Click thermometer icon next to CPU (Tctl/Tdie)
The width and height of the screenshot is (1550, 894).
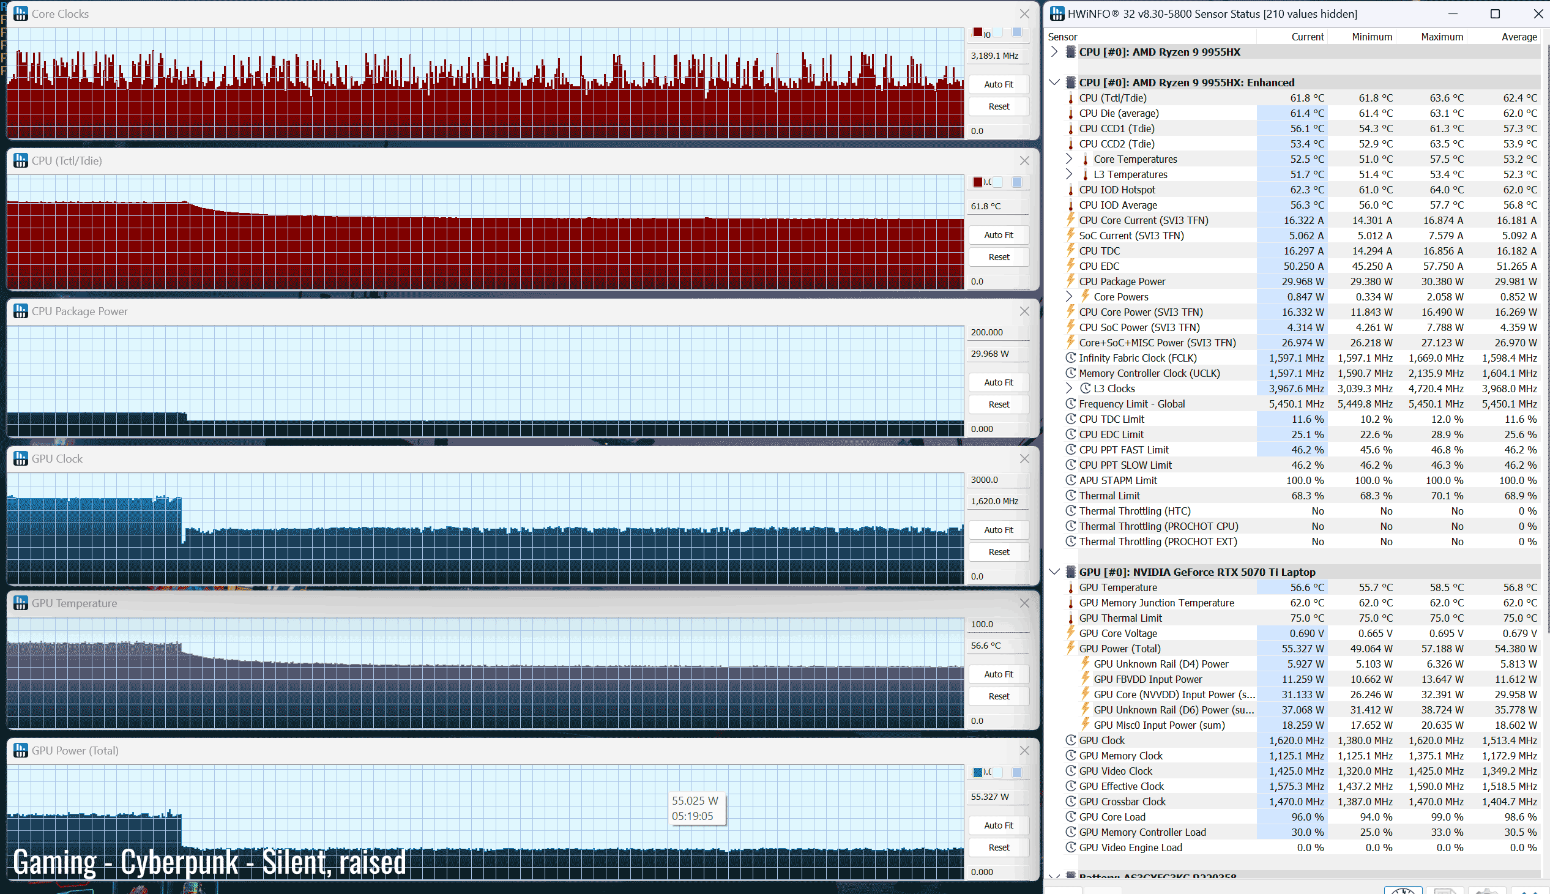[1071, 99]
